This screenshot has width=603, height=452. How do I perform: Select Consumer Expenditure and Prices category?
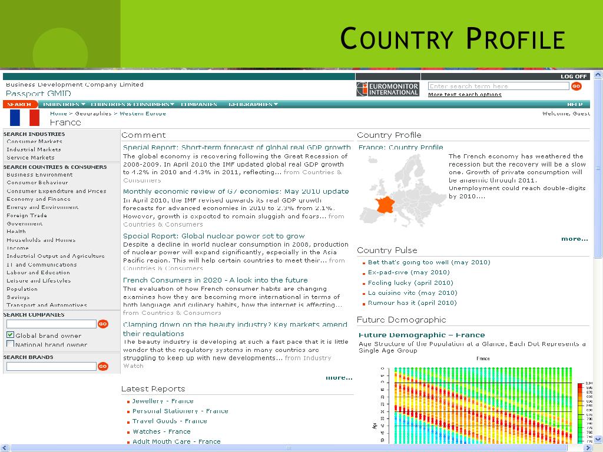point(56,191)
